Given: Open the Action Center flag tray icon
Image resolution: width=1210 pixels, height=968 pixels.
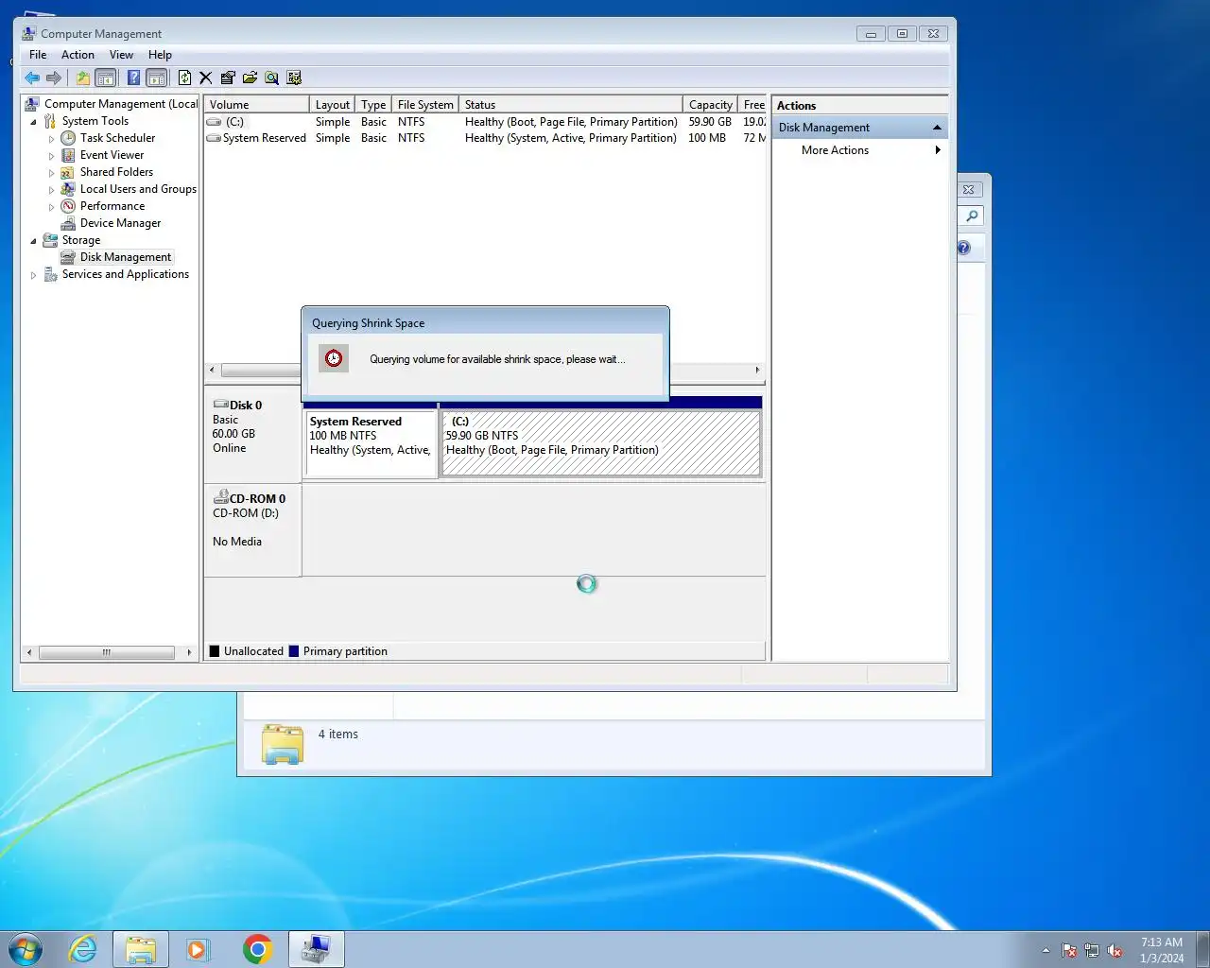Looking at the screenshot, I should [x=1069, y=950].
